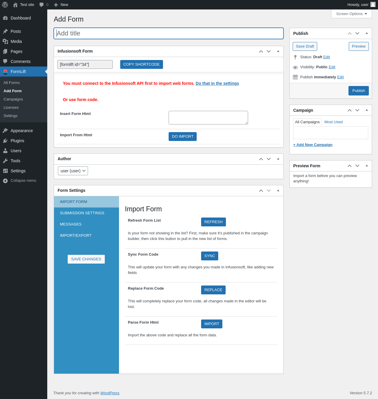Click the Sync form code button
The image size is (378, 399).
click(x=210, y=256)
